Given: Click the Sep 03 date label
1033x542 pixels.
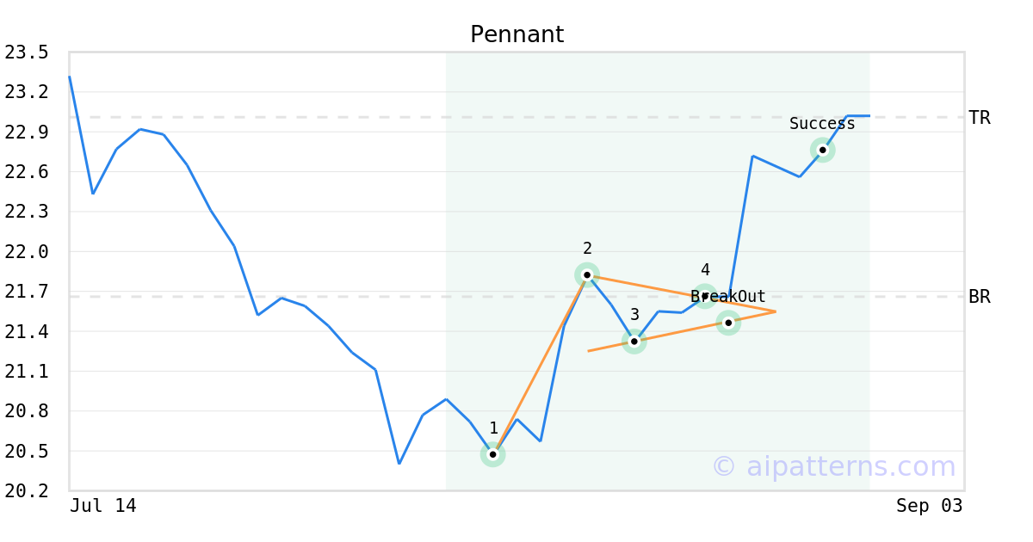Looking at the screenshot, I should tap(930, 506).
